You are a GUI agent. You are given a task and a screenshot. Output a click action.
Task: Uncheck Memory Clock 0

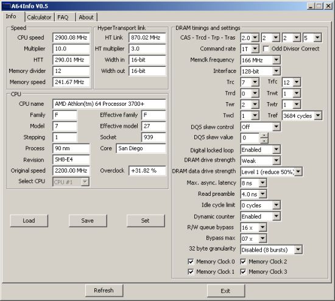[191, 261]
